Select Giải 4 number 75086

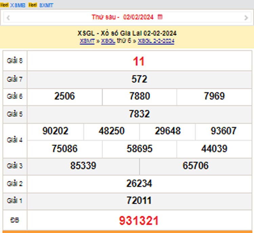pos(64,149)
